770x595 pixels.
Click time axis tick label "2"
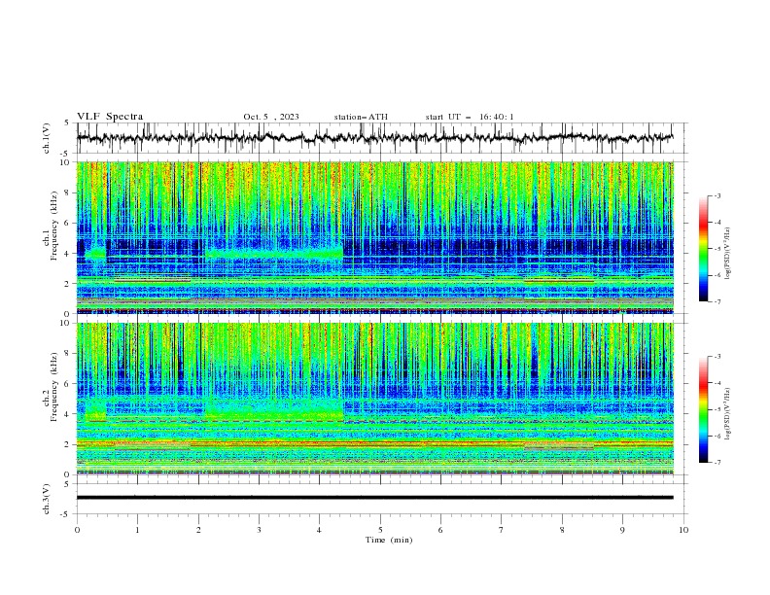(x=198, y=530)
